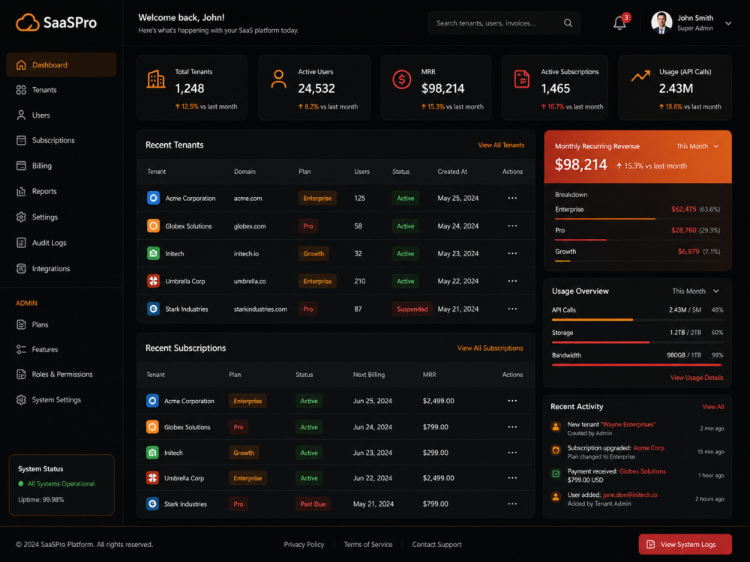Open View All Tenants link
The width and height of the screenshot is (750, 562).
[x=501, y=145]
